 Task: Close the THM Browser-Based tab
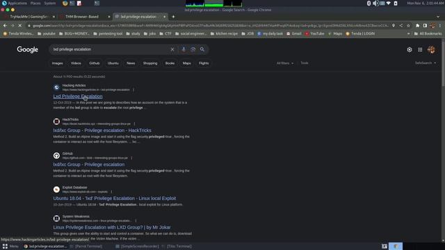pyautogui.click(x=109, y=17)
